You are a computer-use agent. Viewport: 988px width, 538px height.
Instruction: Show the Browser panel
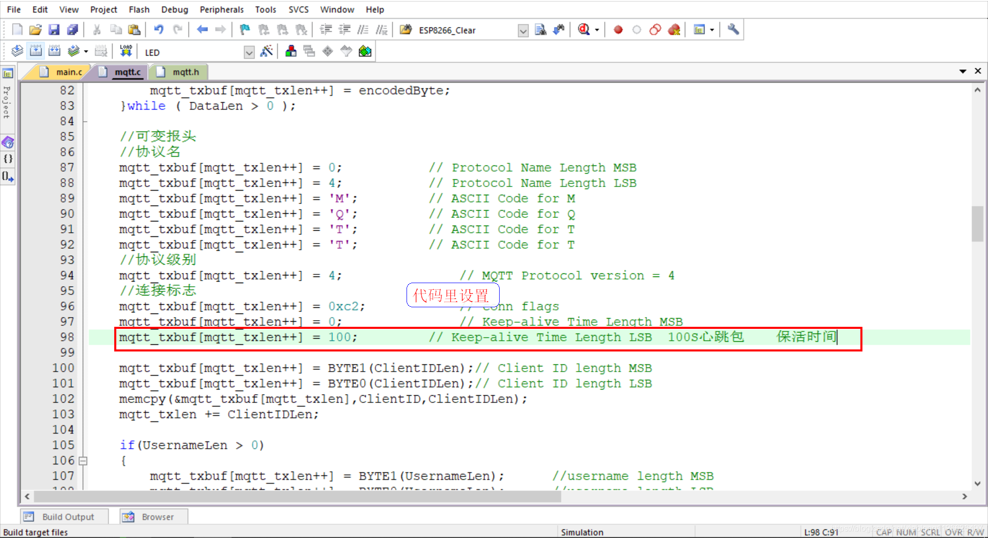click(153, 516)
